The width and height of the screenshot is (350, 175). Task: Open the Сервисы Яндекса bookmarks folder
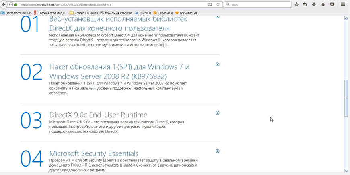coord(84,13)
